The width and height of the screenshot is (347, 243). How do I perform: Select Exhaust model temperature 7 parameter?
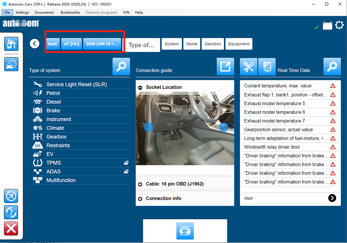tap(290, 121)
